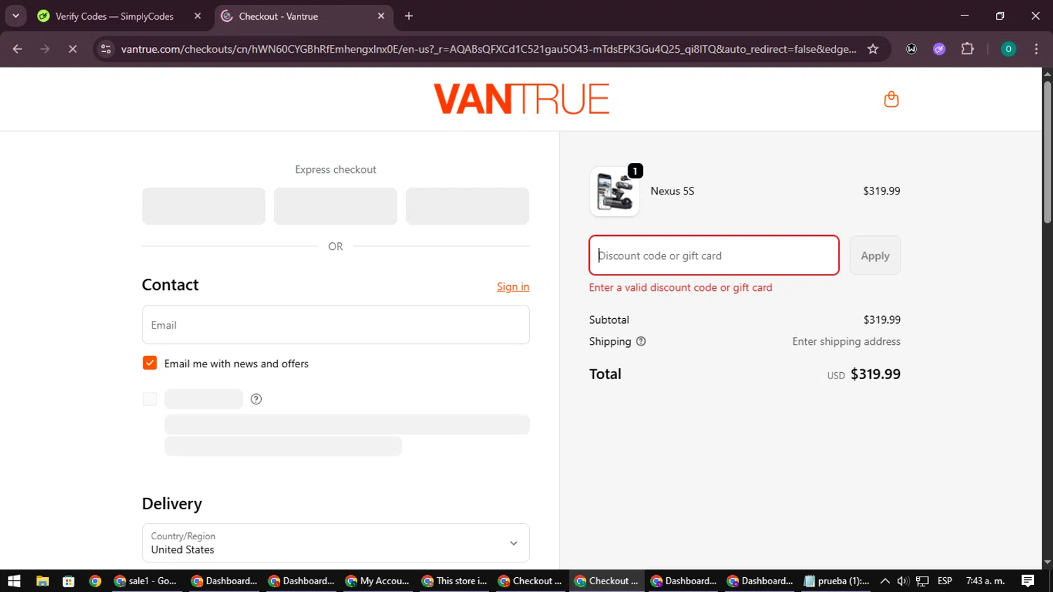Click the Nexus 5S product name
Screen dimensions: 1053x592
672,191
